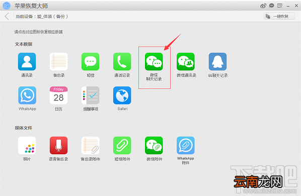This screenshot has height=196, width=301.
Task: Open the title bar menu list icon
Action: pyautogui.click(x=280, y=6)
